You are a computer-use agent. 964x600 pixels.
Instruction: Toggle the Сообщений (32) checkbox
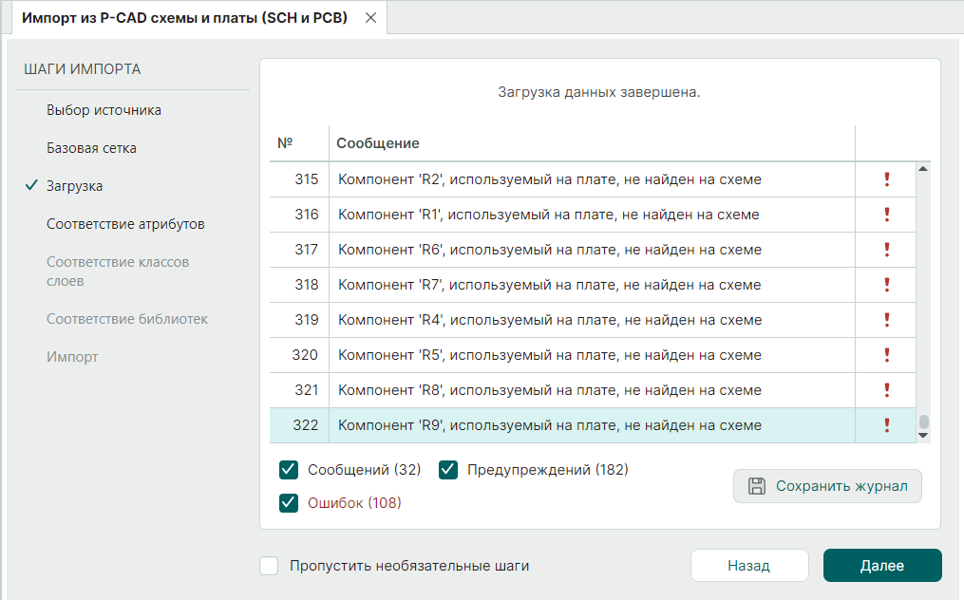[290, 470]
